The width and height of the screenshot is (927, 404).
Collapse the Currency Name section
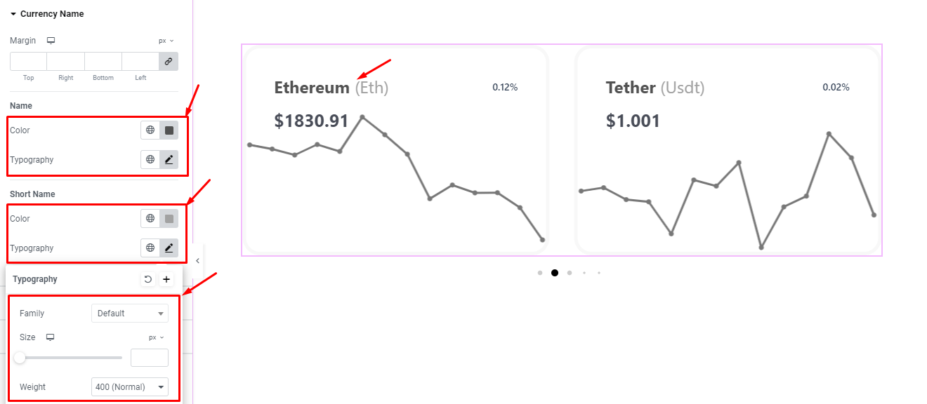[x=13, y=14]
